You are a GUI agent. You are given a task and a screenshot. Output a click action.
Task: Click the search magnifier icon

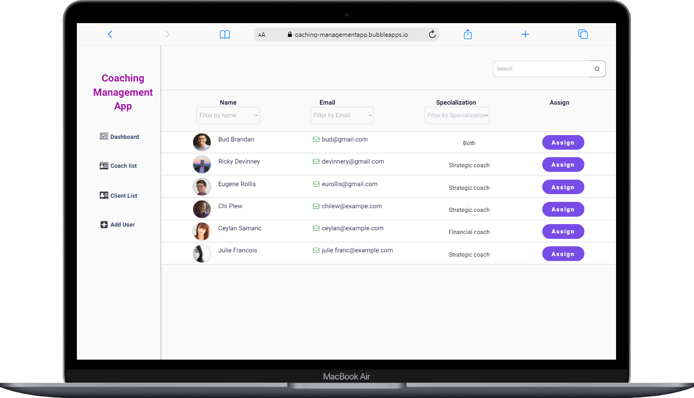(597, 69)
